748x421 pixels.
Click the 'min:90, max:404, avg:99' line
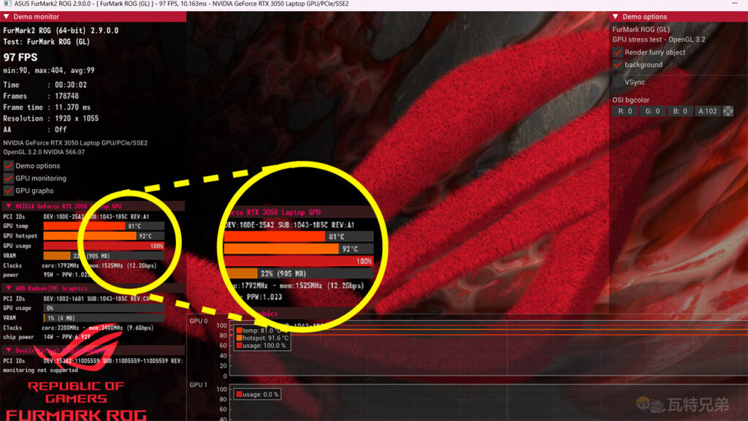tap(49, 70)
